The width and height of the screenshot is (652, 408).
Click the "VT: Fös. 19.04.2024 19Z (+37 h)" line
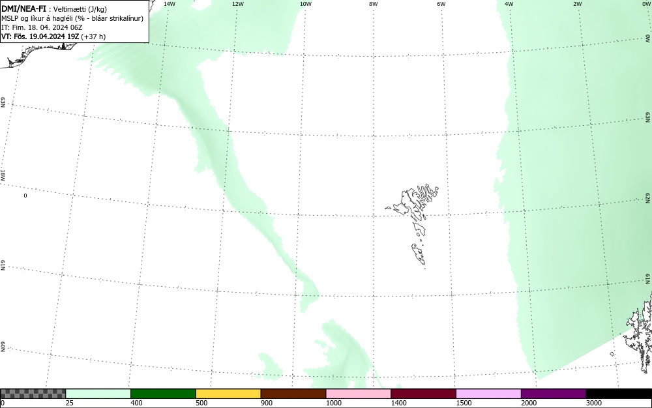[x=53, y=36]
